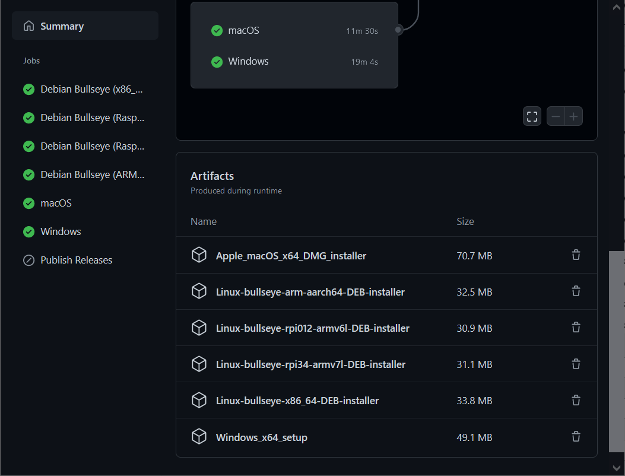Image resolution: width=625 pixels, height=476 pixels.
Task: Click package icon for Linux-bullseye-arm-aarch64-DEB-installer
Action: point(199,291)
